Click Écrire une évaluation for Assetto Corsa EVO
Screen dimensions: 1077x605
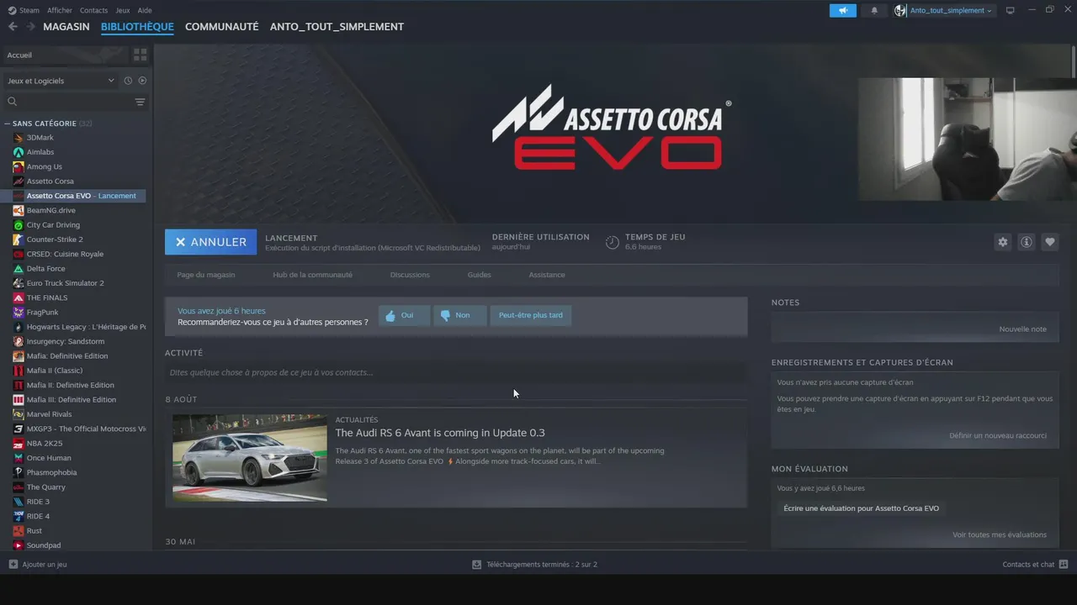point(861,508)
